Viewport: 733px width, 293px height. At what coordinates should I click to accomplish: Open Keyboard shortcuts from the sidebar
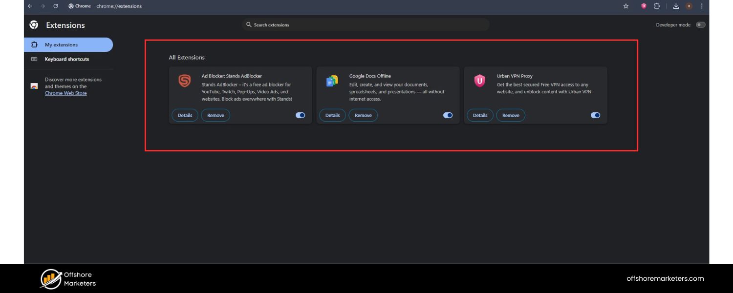66,59
